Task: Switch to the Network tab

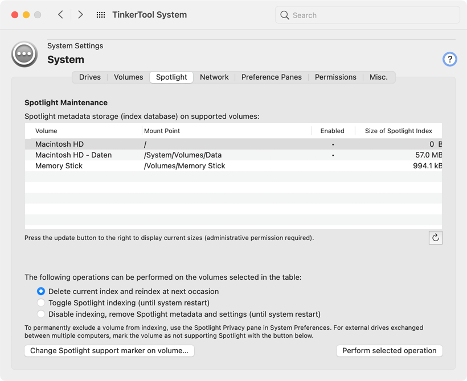Action: (214, 77)
